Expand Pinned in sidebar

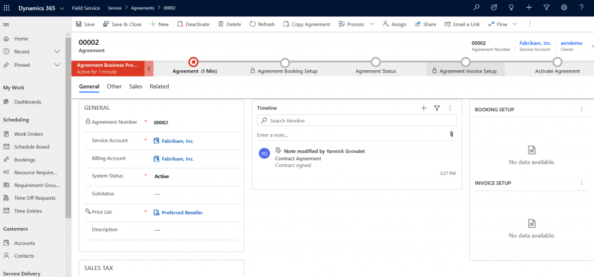pos(57,65)
